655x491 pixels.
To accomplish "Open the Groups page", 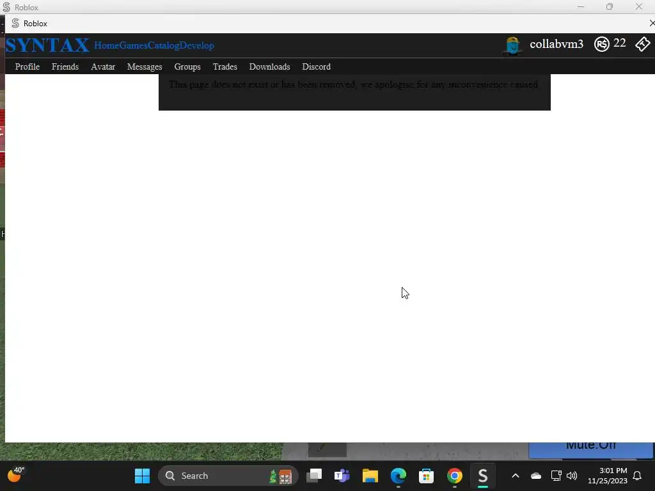I will click(x=187, y=66).
